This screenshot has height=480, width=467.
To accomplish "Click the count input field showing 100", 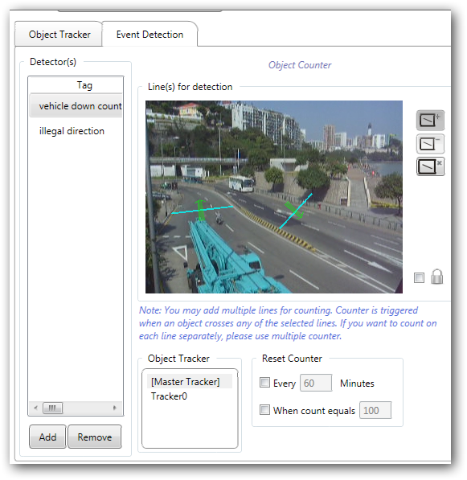I will click(x=375, y=410).
